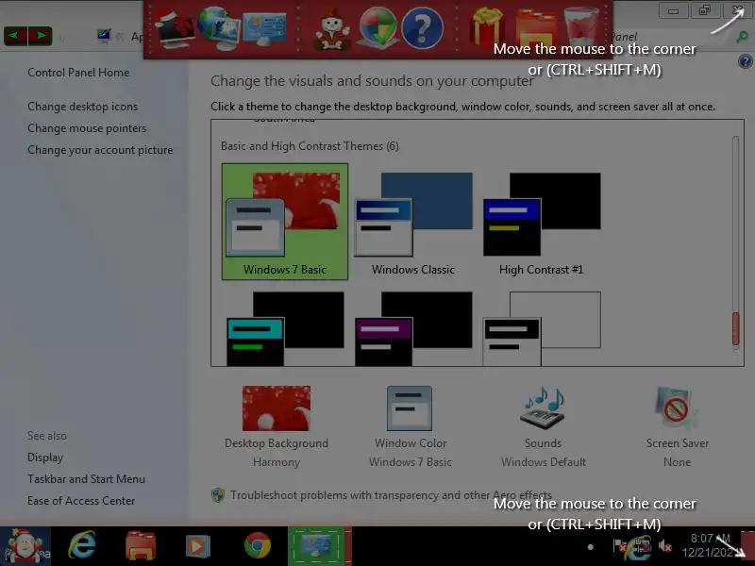Viewport: 755px width, 566px height.
Task: Open Desktop Background Harmony settings
Action: (277, 427)
